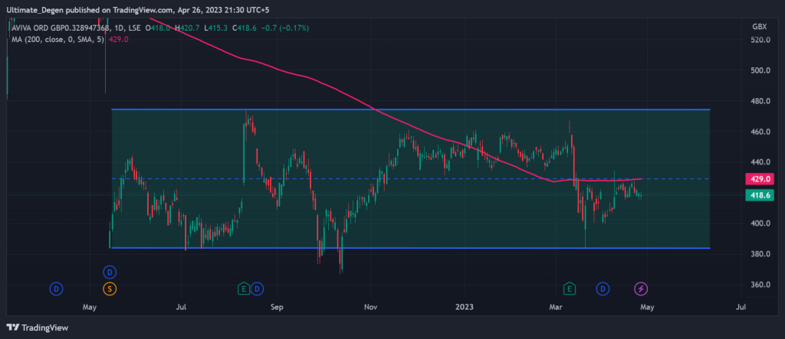The width and height of the screenshot is (785, 339).
Task: Select the green 418.6 last price label
Action: coord(759,196)
